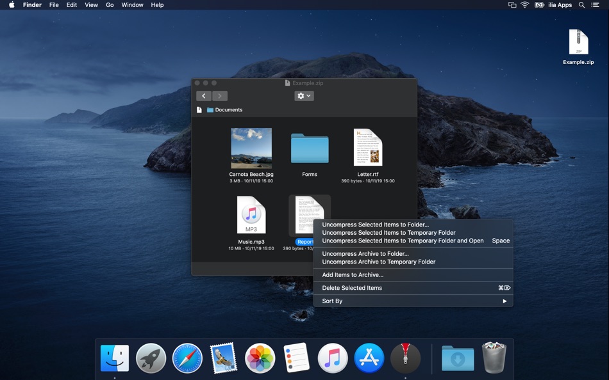Launch Safari from the Dock
Viewport: 609px width, 380px height.
[187, 358]
